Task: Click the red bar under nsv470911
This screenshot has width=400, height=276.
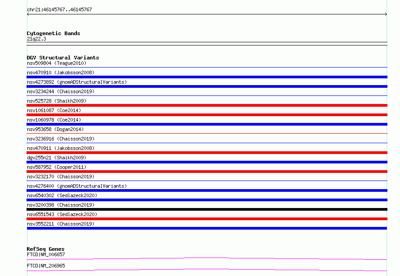Action: (207, 153)
